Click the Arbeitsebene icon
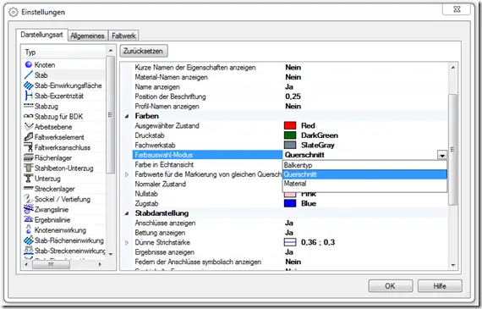 29,126
